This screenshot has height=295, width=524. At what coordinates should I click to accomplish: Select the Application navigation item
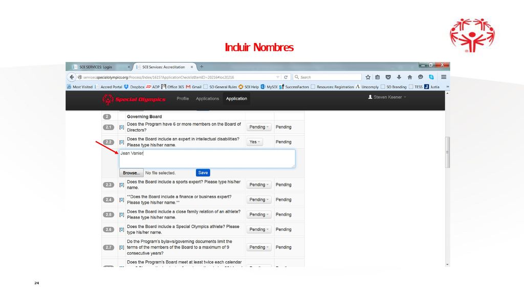pyautogui.click(x=236, y=99)
